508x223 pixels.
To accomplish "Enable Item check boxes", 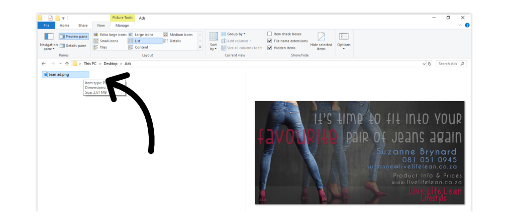I will pos(269,34).
